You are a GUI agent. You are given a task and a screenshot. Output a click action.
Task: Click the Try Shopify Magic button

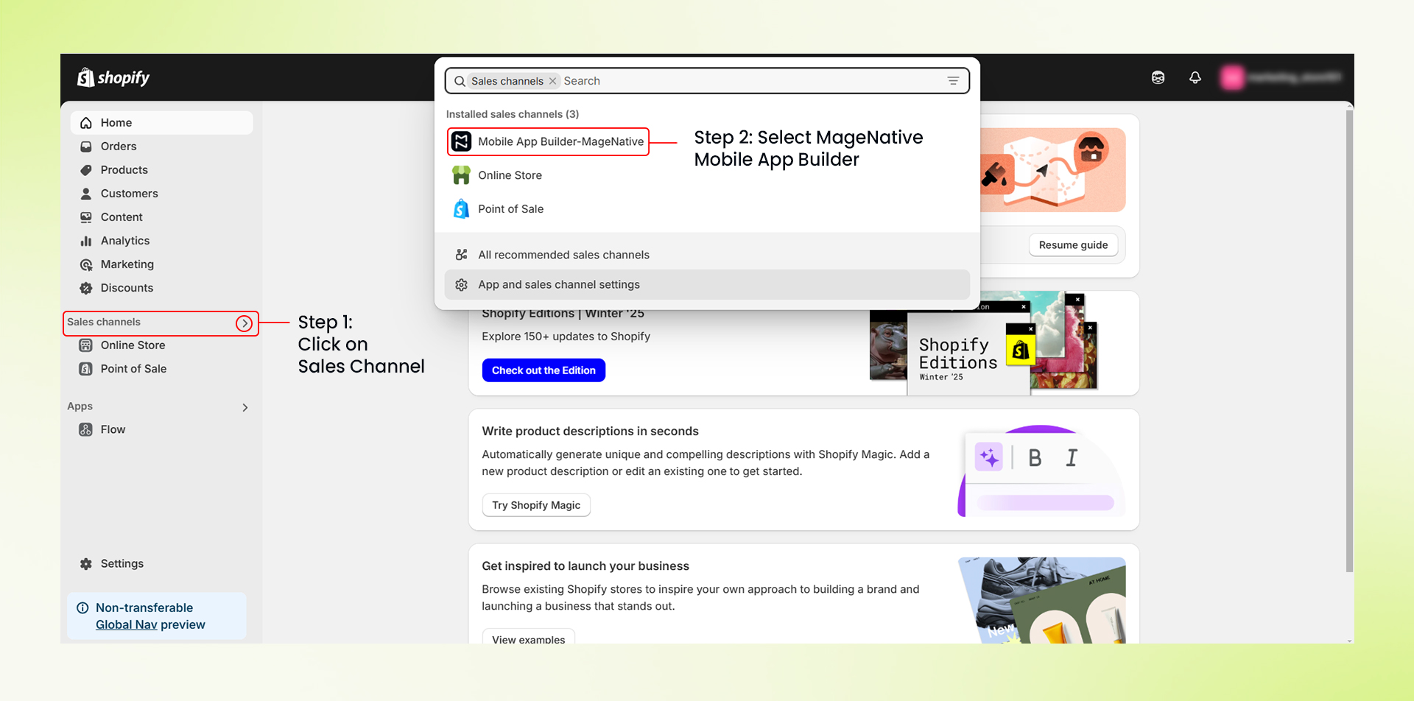pyautogui.click(x=535, y=505)
